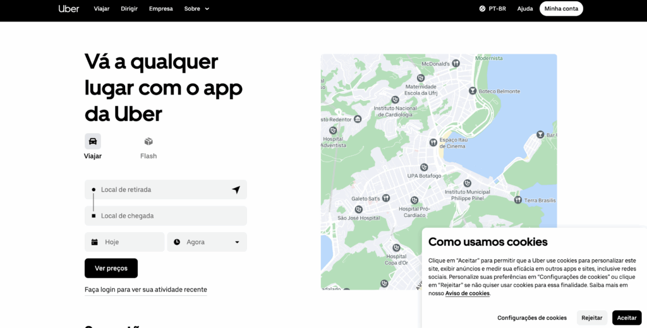Click Maternidade Escola da Ufrj map pin
647x328 pixels.
pos(420,78)
